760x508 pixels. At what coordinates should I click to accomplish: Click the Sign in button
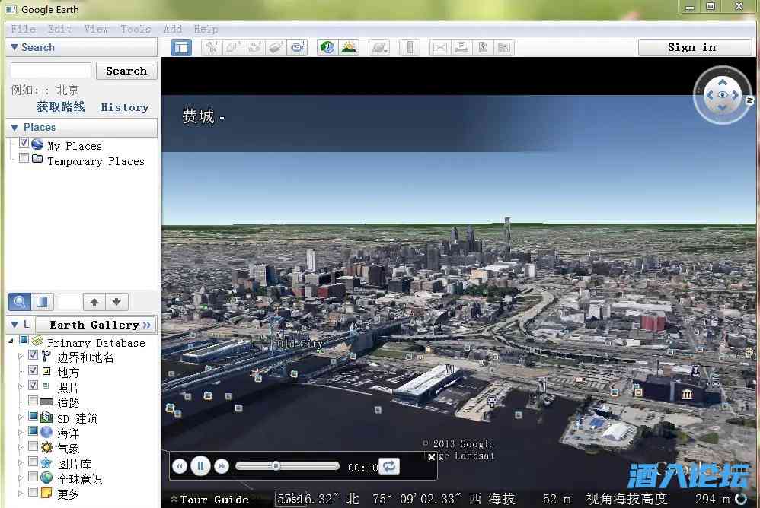click(695, 47)
